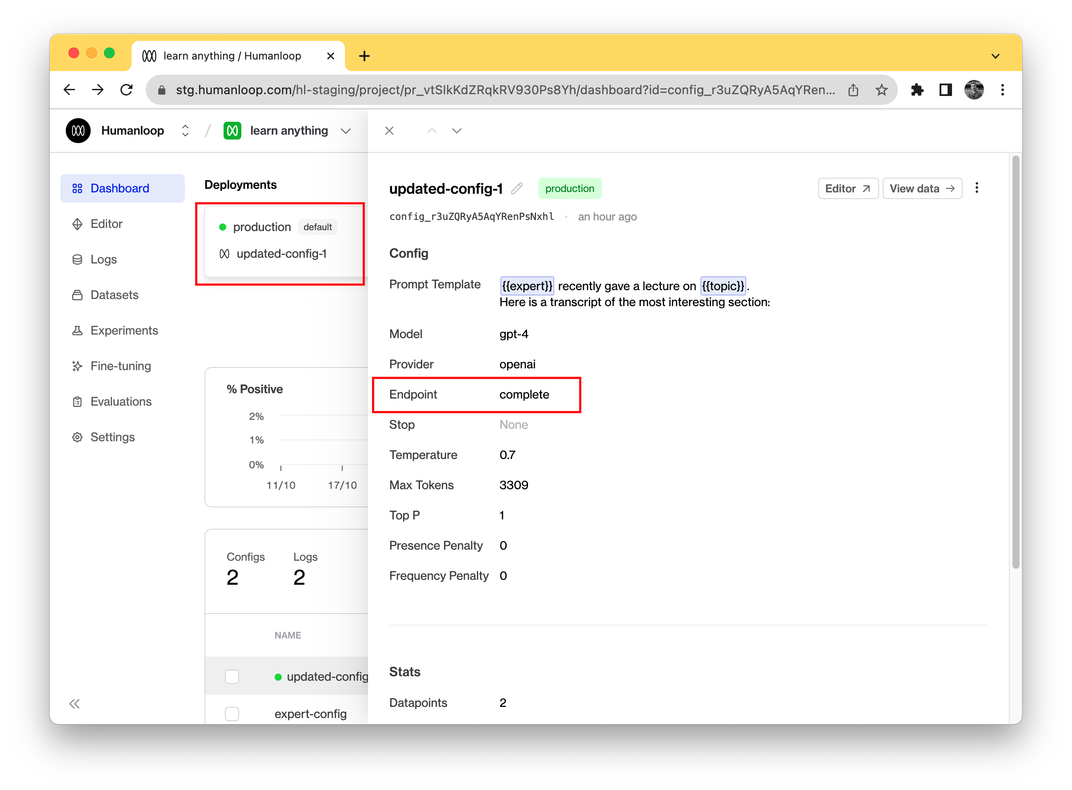
Task: Open updated-config-1 in the Editor
Action: pos(848,188)
